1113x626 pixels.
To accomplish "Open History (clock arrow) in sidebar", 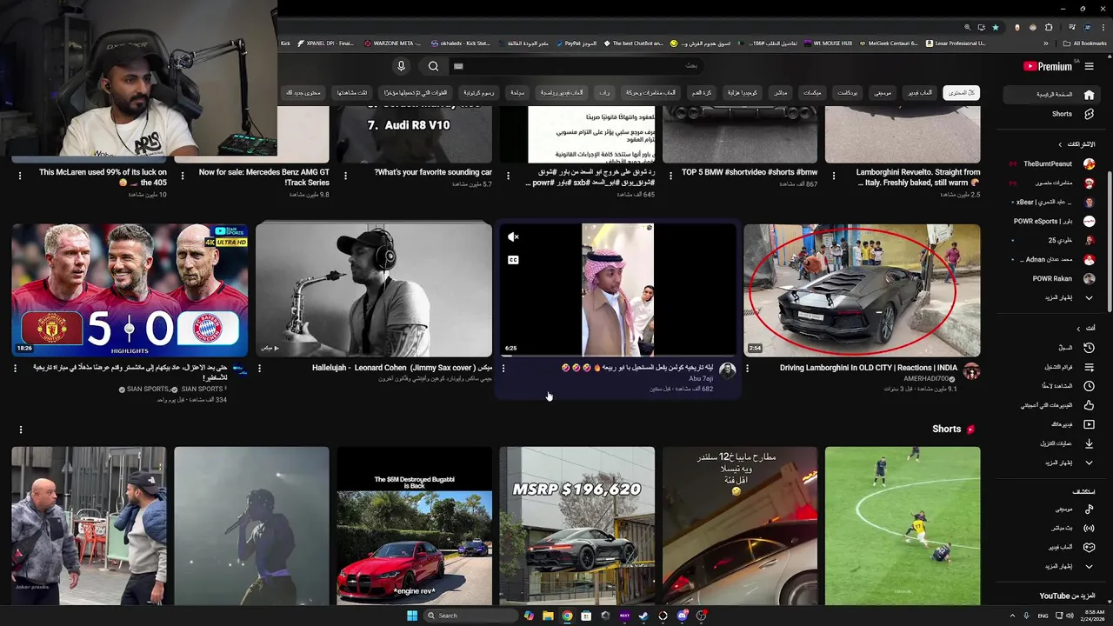I will pos(1089,348).
